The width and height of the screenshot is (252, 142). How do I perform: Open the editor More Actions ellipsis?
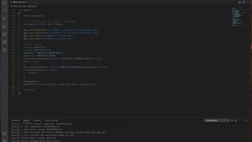pos(248,2)
